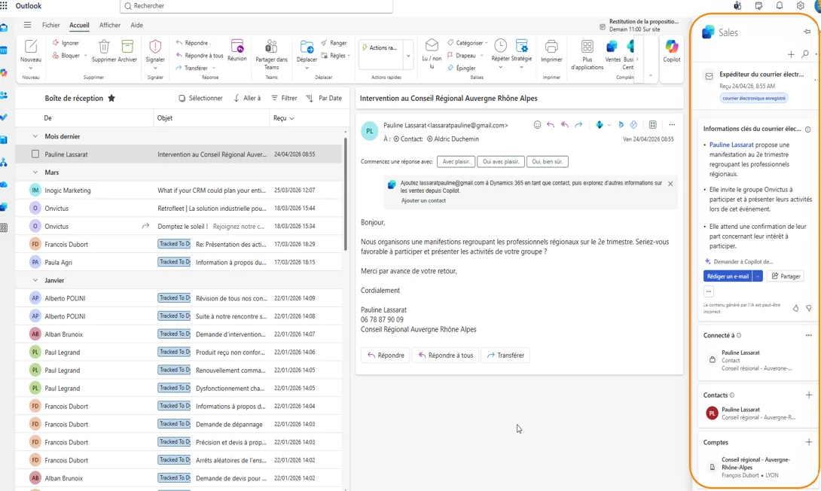The width and height of the screenshot is (821, 491).
Task: Add an account with Comptes plus icon
Action: [809, 442]
